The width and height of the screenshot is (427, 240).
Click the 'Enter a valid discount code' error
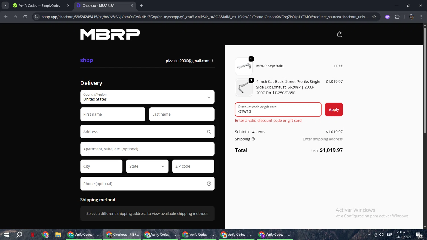268,121
